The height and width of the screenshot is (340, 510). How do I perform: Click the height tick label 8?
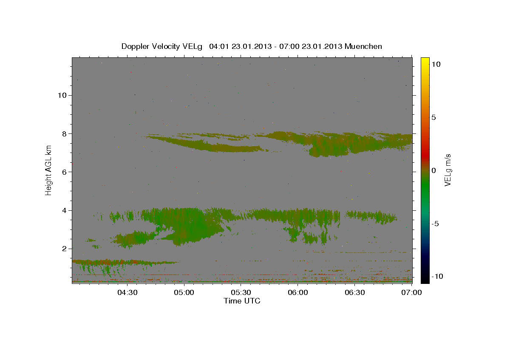[x=65, y=133]
